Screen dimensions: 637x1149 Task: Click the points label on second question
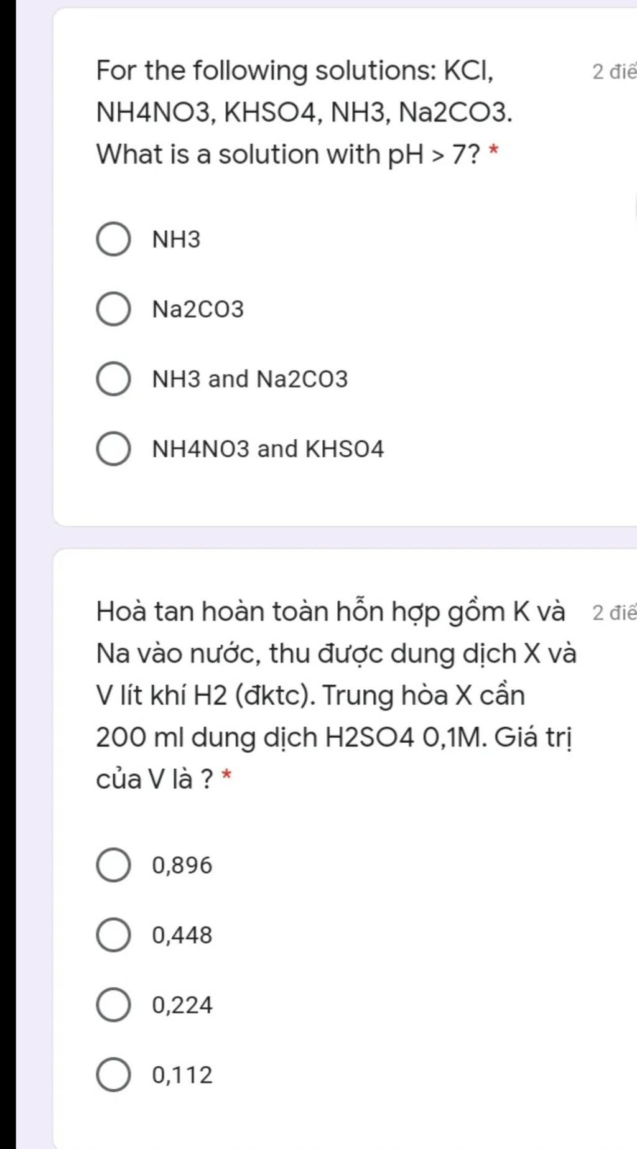point(614,613)
